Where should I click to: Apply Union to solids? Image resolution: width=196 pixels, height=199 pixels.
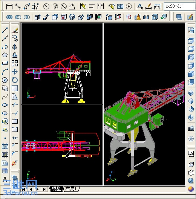pyautogui.click(x=9, y=17)
